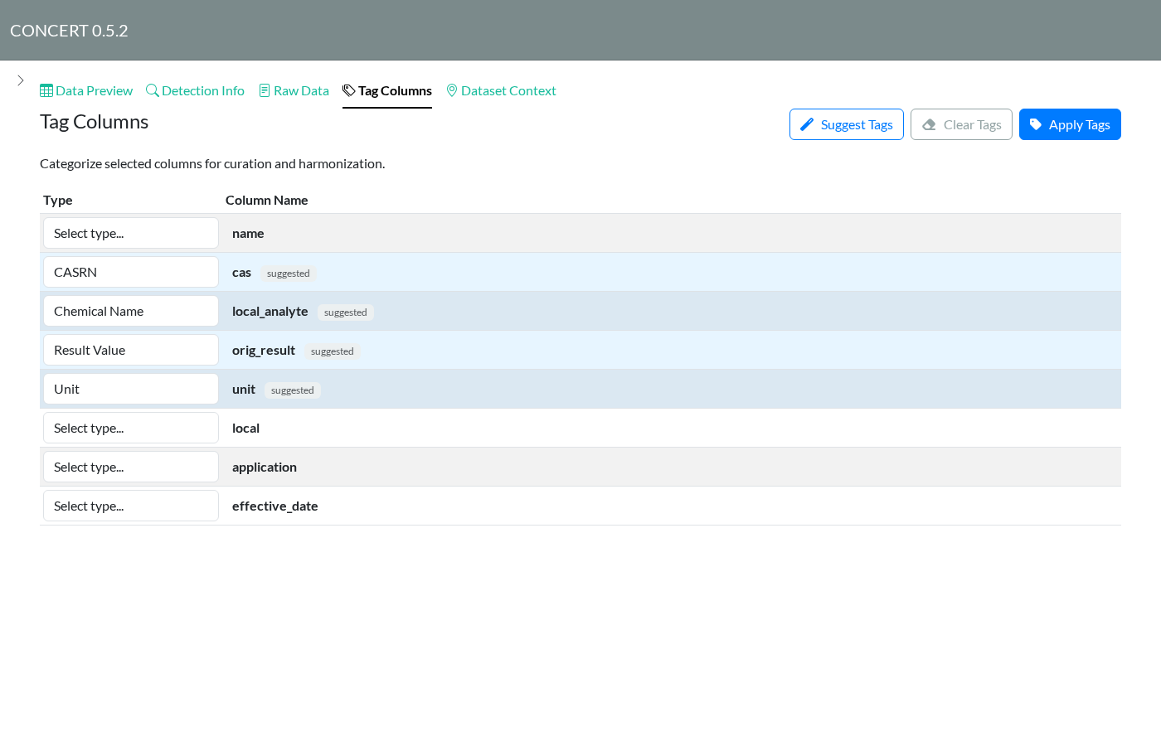Viewport: 1161px width, 746px height.
Task: Click the eraser icon in Clear Tags
Action: 929,124
